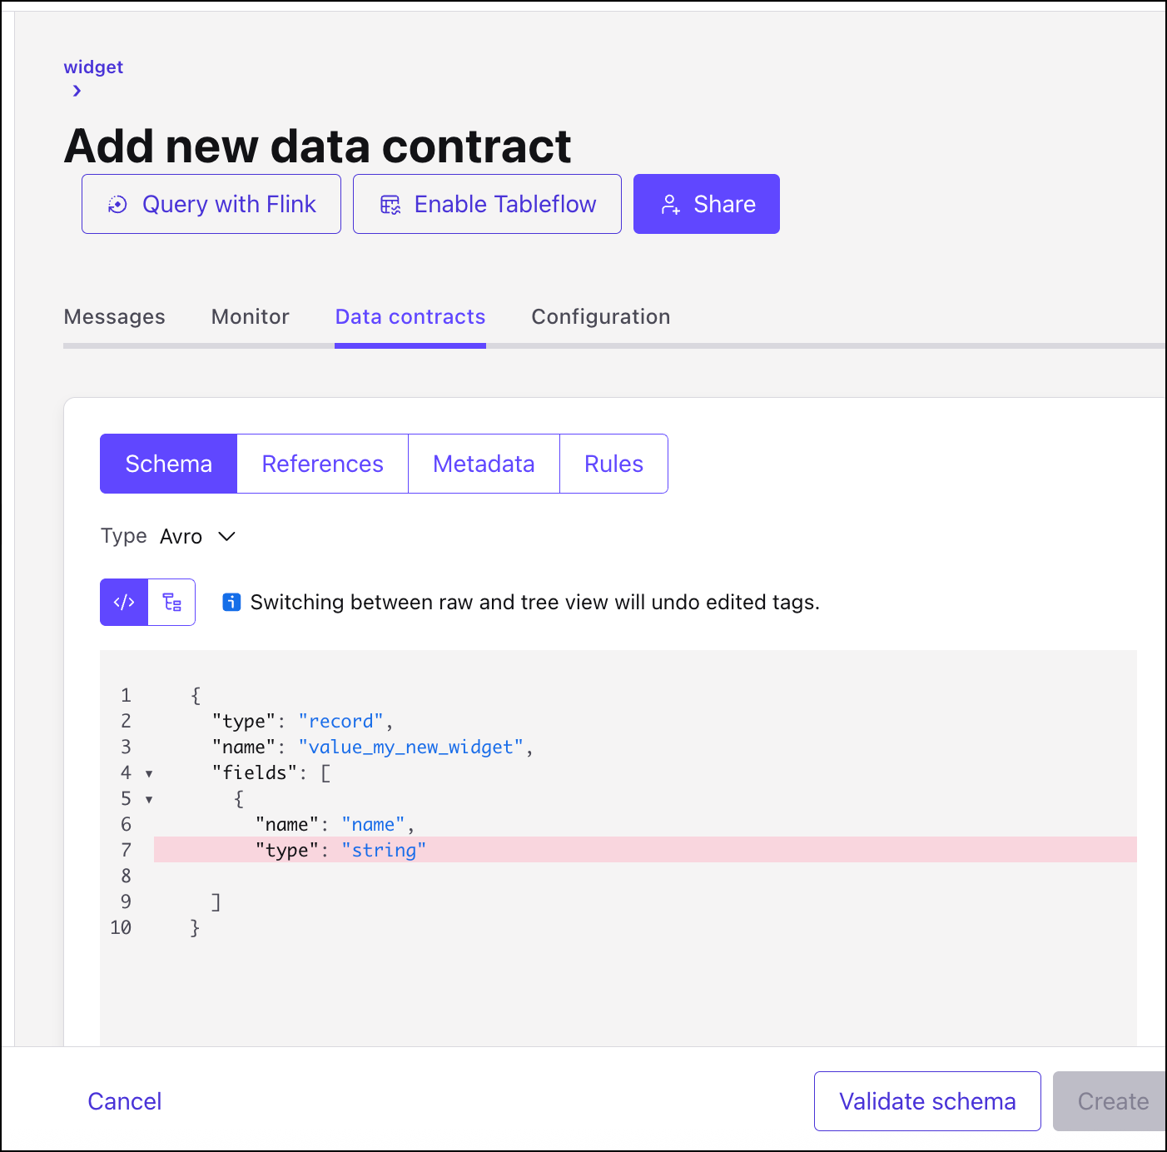Click the Cancel link
This screenshot has height=1152, width=1167.
tap(125, 1101)
